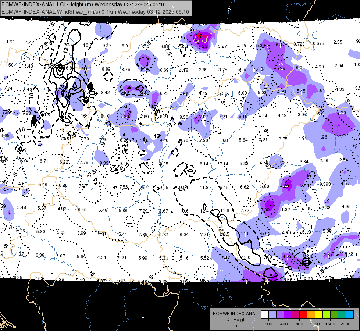This screenshot has width=360, height=331.
Task: Click the shear value 5.36
Action: (223, 93)
